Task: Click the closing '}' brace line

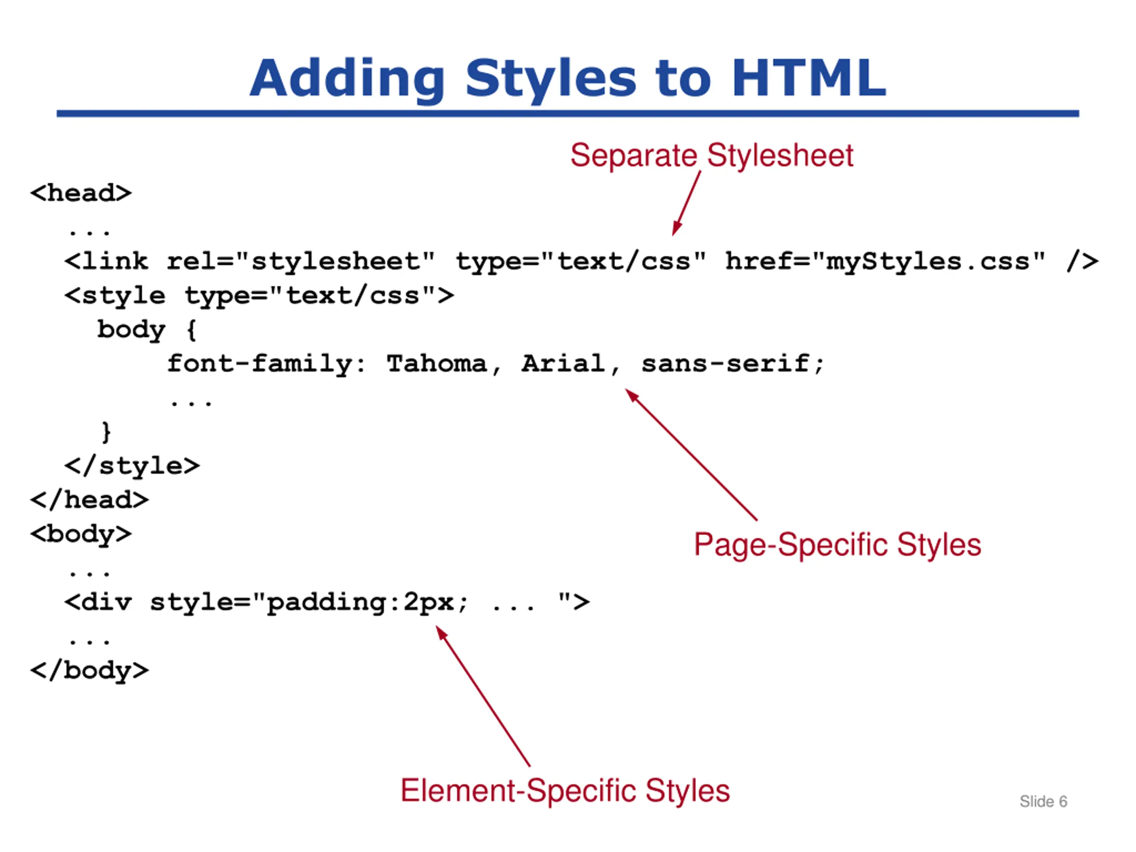Action: pyautogui.click(x=106, y=432)
